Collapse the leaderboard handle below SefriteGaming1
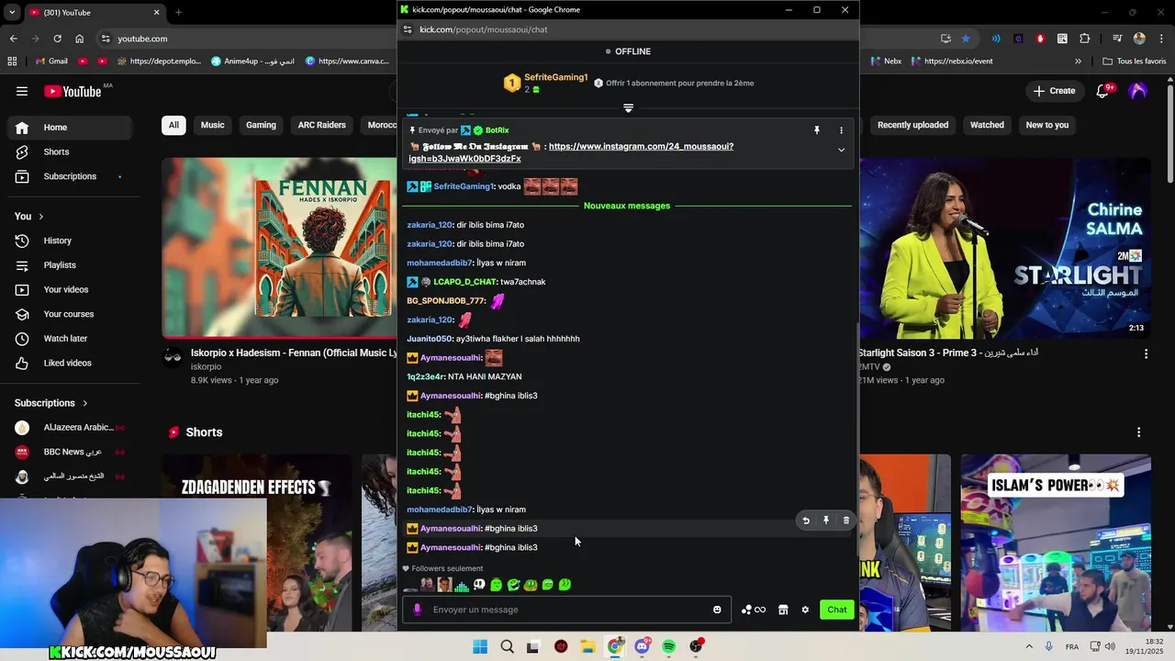The height and width of the screenshot is (661, 1175). pos(628,108)
